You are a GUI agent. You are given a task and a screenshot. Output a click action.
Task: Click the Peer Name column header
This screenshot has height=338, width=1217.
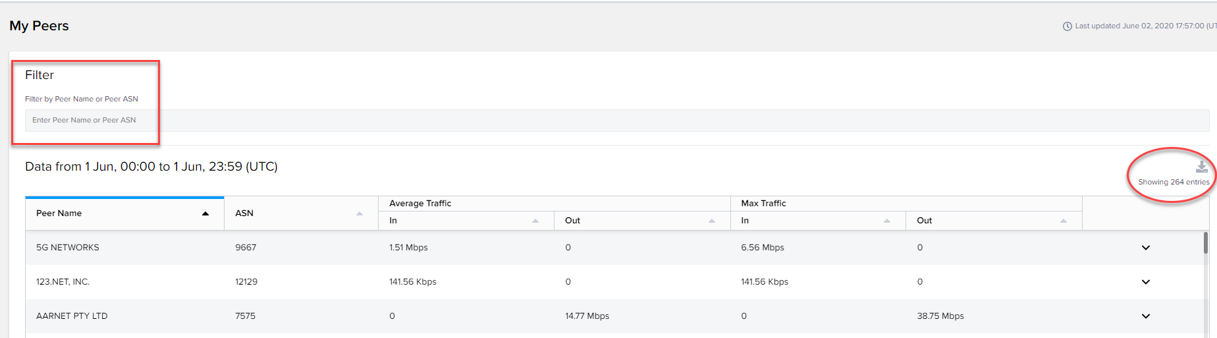point(59,213)
